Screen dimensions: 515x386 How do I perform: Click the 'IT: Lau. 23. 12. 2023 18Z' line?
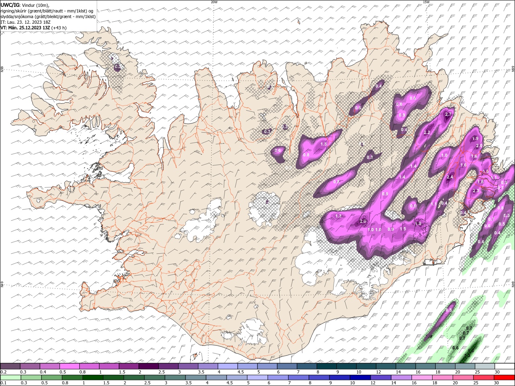point(25,22)
